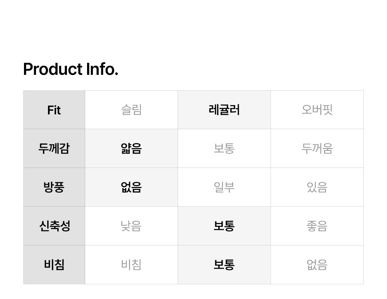Select the 낮음 elasticity option

(x=131, y=226)
